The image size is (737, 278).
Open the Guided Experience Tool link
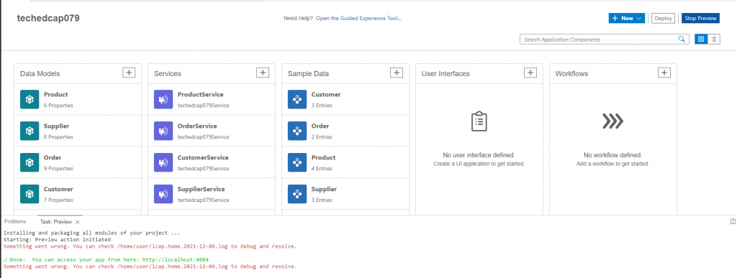pos(358,18)
